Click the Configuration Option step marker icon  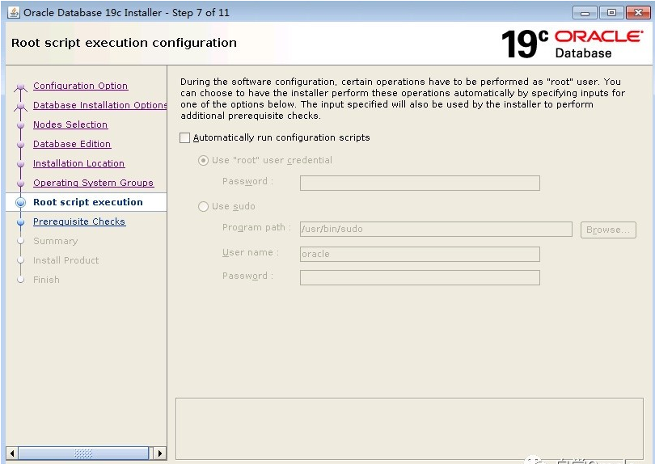20,86
